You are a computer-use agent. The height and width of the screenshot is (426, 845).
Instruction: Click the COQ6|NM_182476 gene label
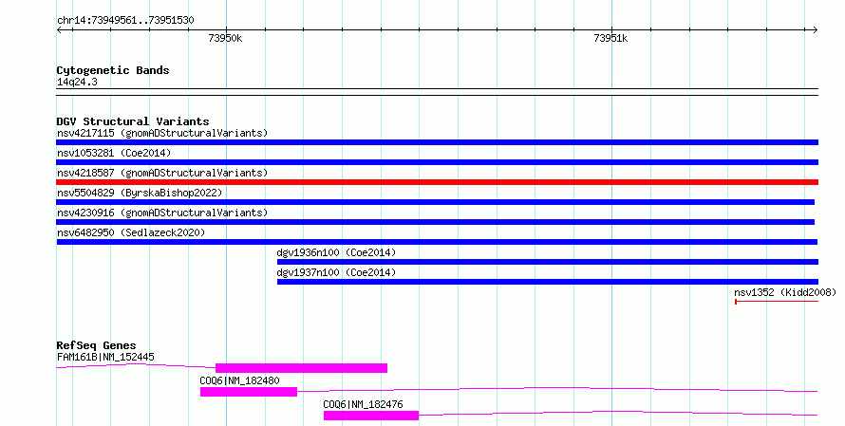pos(363,404)
